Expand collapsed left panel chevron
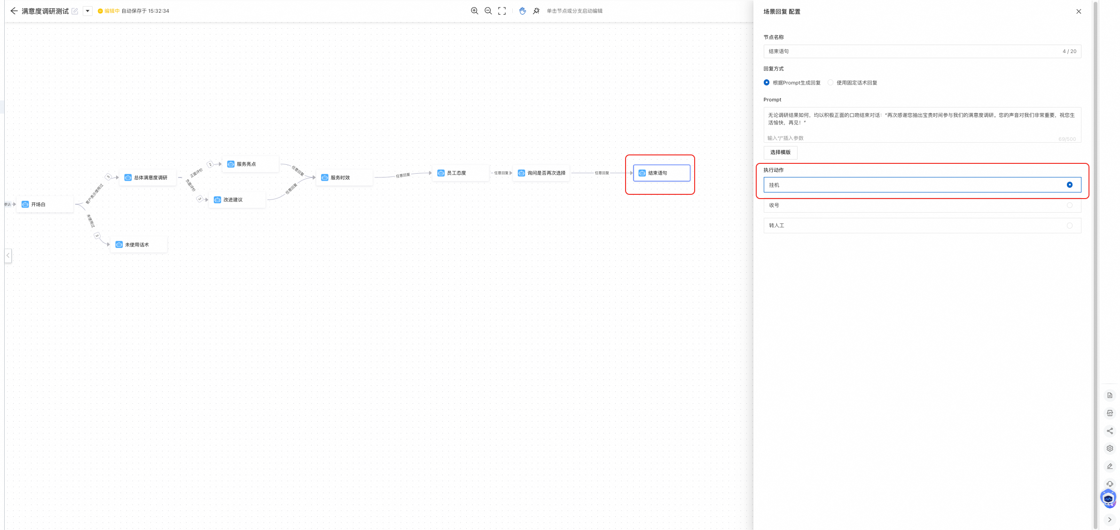The image size is (1120, 530). [8, 255]
